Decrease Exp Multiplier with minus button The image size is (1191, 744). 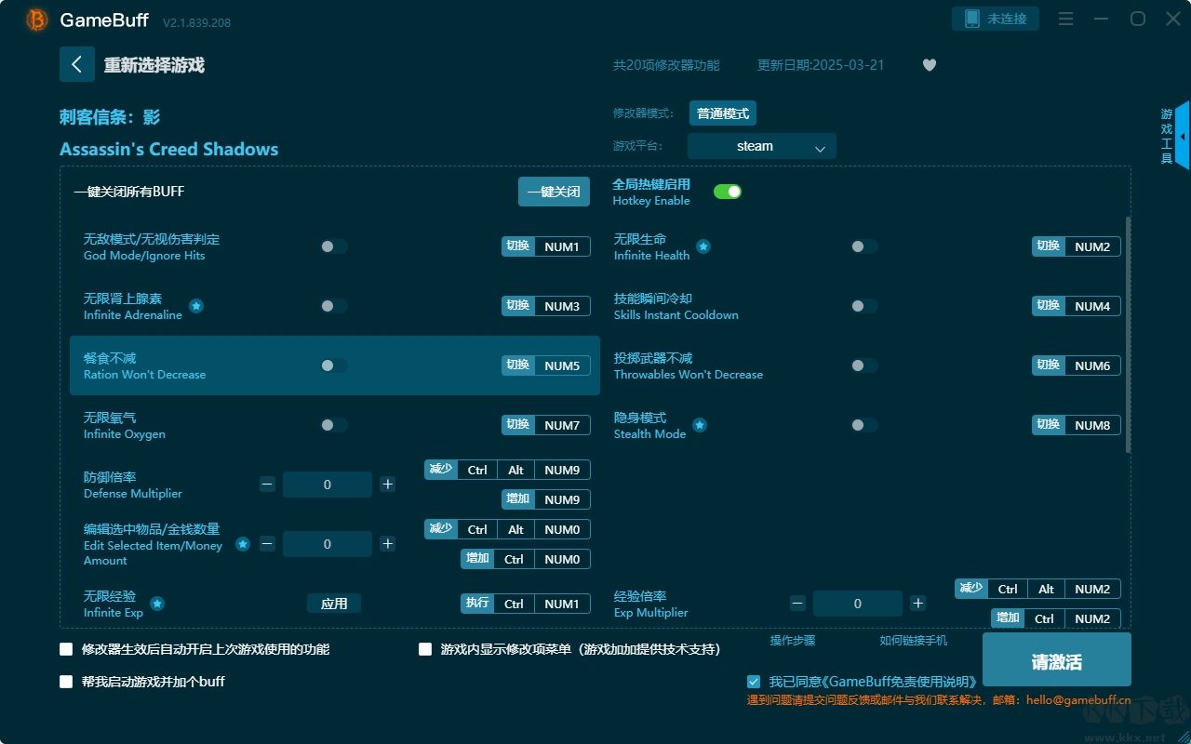(797, 604)
